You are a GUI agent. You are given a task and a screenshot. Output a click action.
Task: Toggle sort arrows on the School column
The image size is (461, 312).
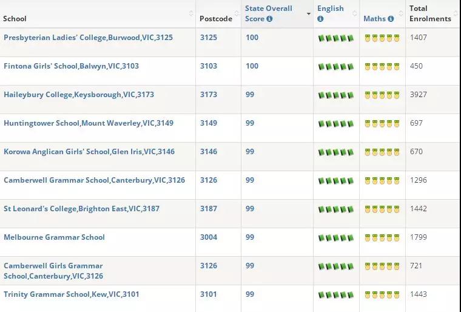coord(191,13)
